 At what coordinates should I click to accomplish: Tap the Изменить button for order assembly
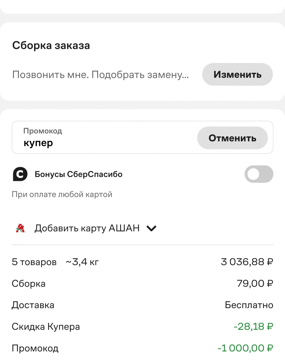(x=237, y=74)
